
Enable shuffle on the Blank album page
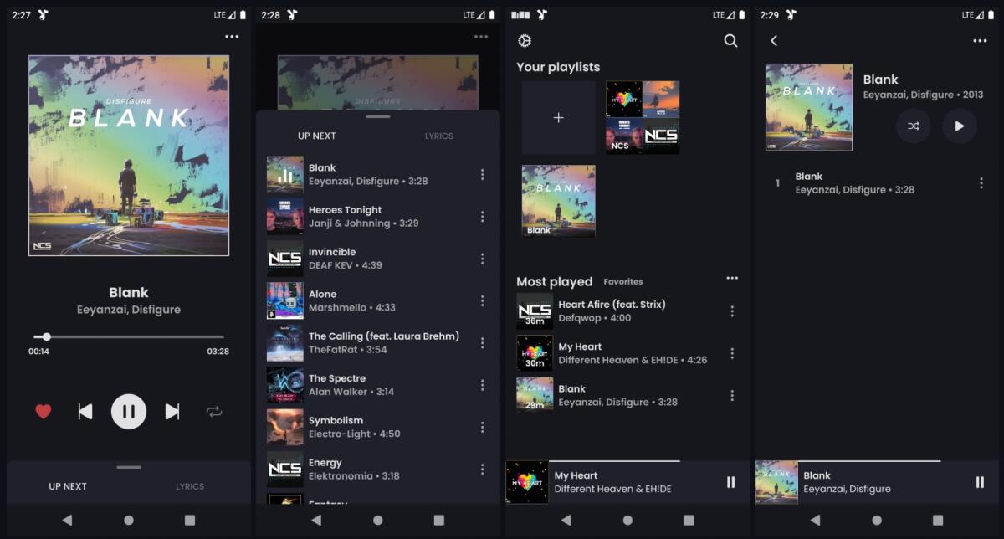(x=914, y=126)
